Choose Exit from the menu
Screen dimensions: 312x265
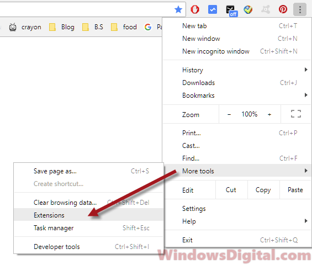[237, 240]
